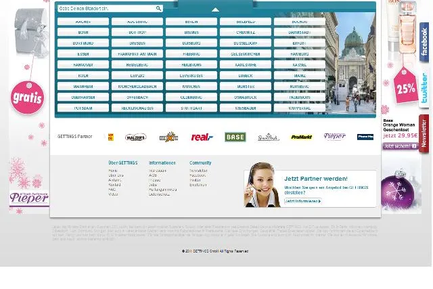Pick Kassel city button
Screen dimensions: 433x289
coord(300,65)
